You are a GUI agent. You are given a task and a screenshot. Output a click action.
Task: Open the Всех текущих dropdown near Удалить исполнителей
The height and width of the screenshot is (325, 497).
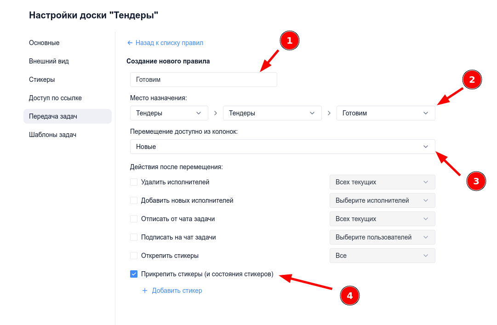pos(382,182)
